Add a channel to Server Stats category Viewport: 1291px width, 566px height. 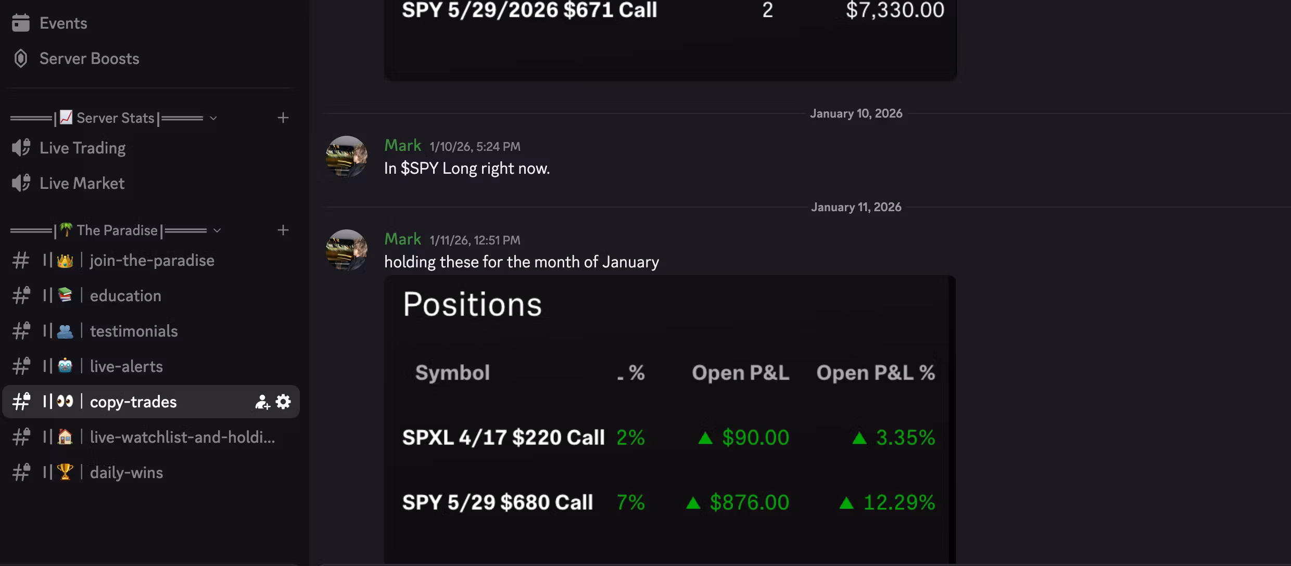click(x=283, y=118)
